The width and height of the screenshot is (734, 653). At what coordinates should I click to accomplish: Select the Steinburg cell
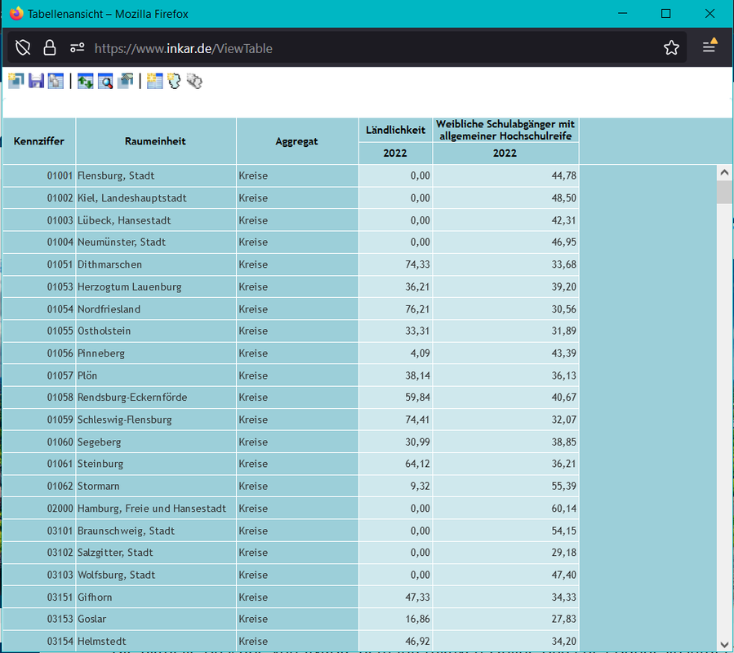coord(156,464)
